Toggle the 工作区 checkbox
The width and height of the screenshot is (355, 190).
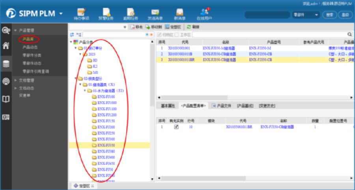pyautogui.click(x=177, y=35)
